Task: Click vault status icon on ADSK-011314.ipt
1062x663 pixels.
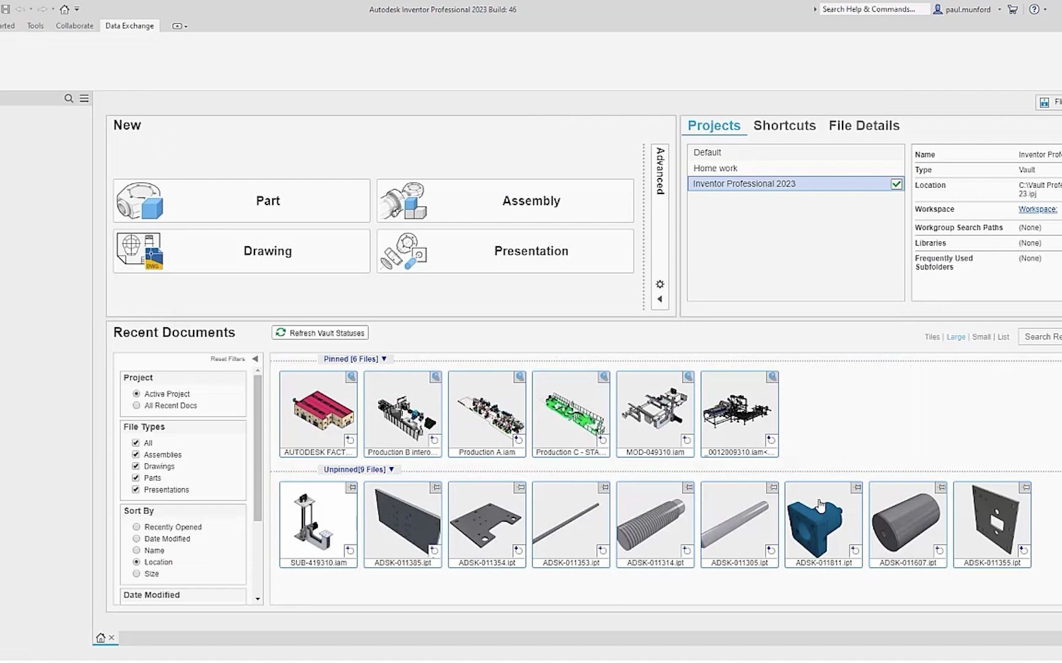Action: point(686,551)
